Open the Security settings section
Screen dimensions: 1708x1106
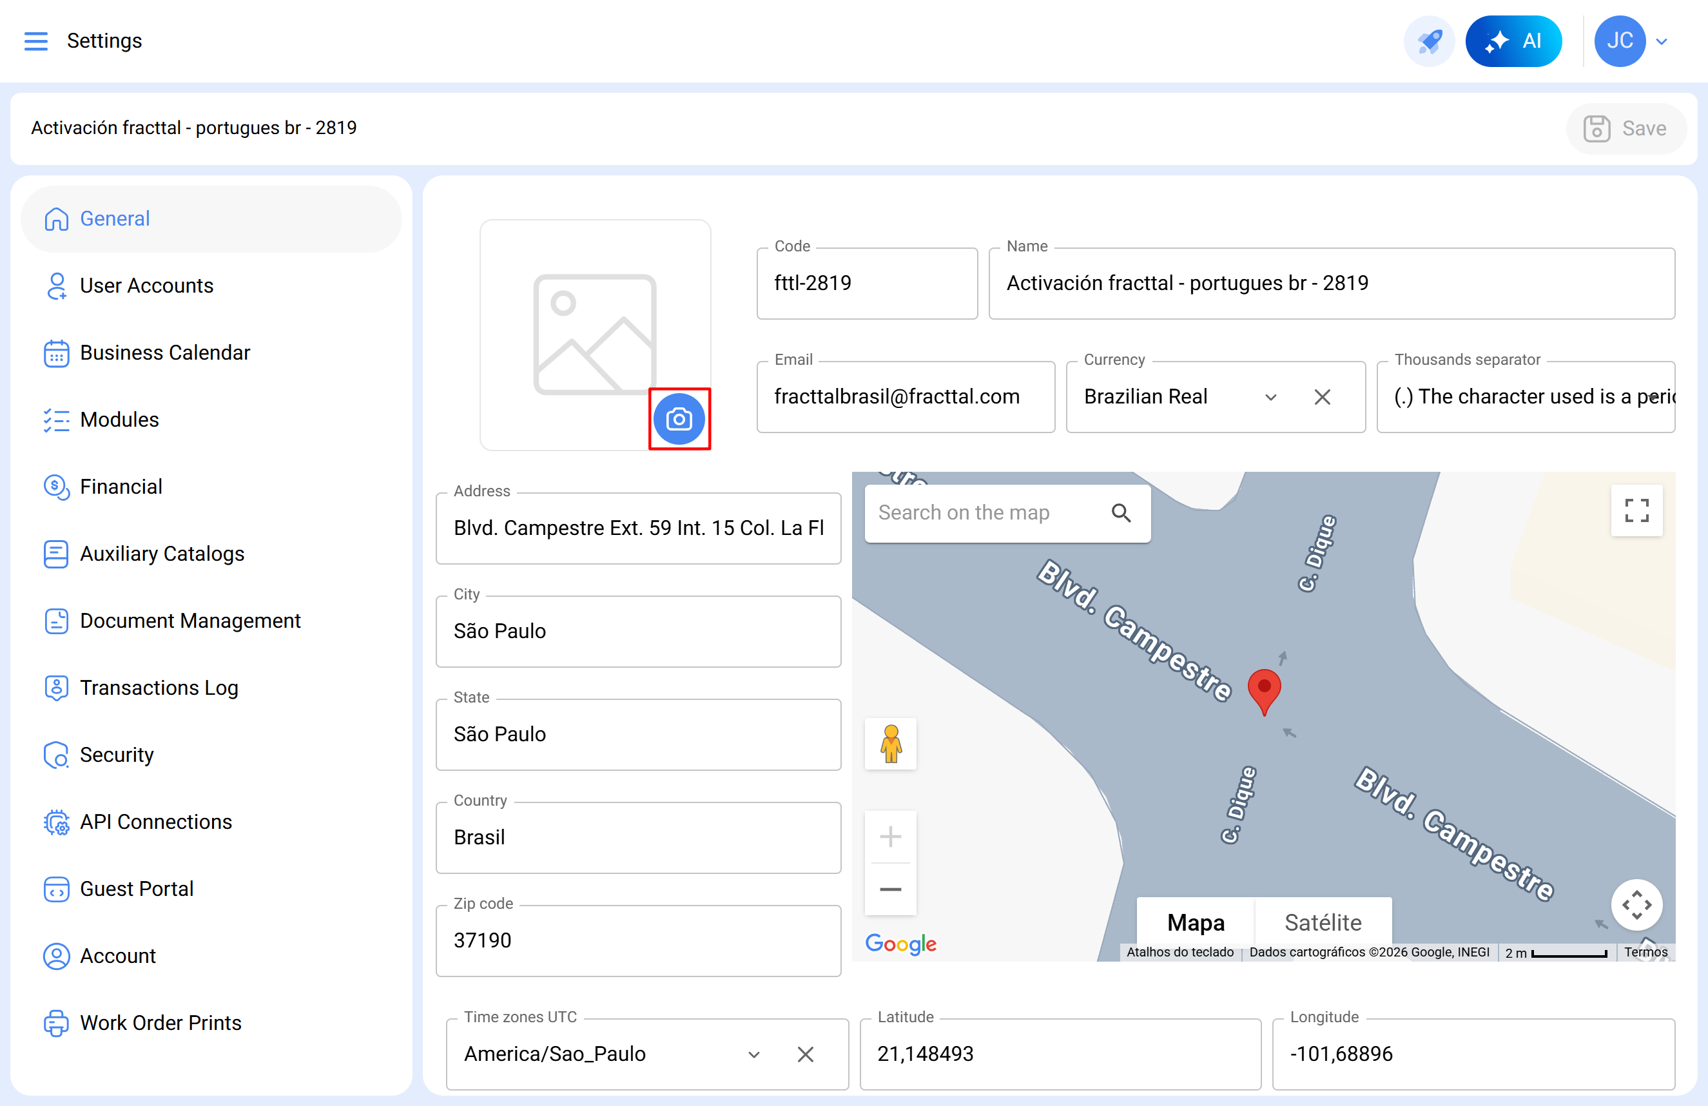(116, 754)
